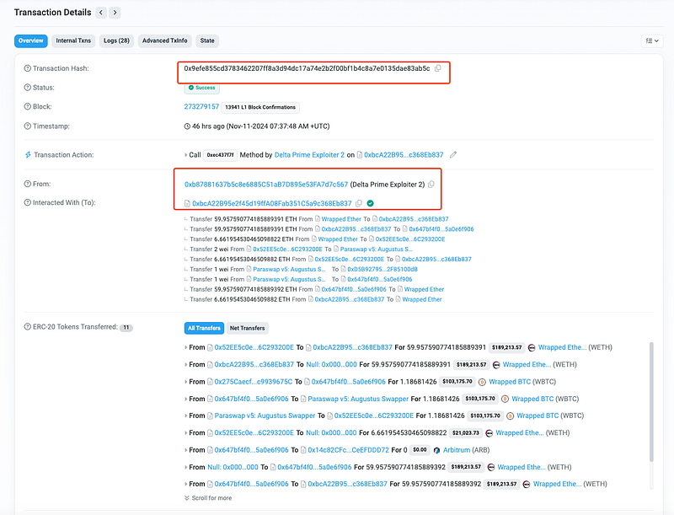Click the pencil edit icon beside Transaction Action

pos(453,155)
